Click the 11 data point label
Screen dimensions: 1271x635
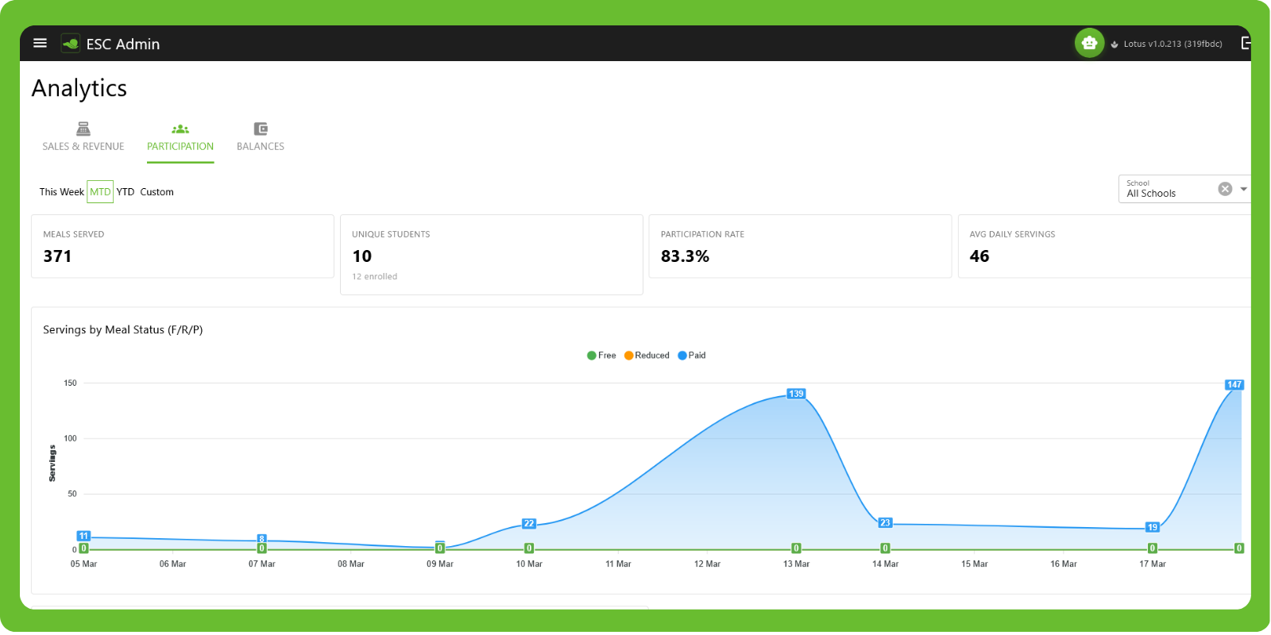click(83, 536)
